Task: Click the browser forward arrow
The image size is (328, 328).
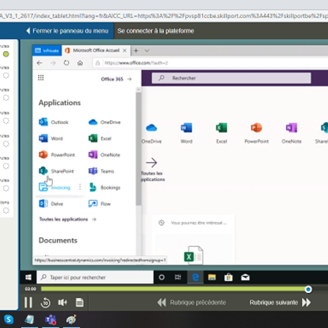Action: (53, 63)
